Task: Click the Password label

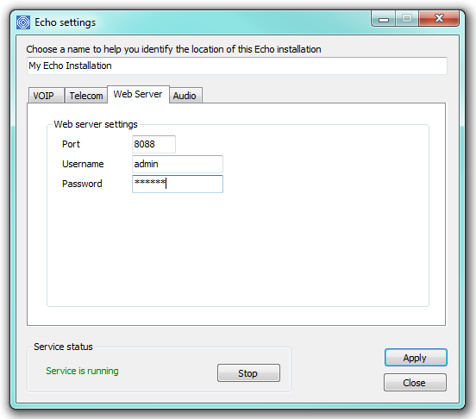Action: coord(82,184)
